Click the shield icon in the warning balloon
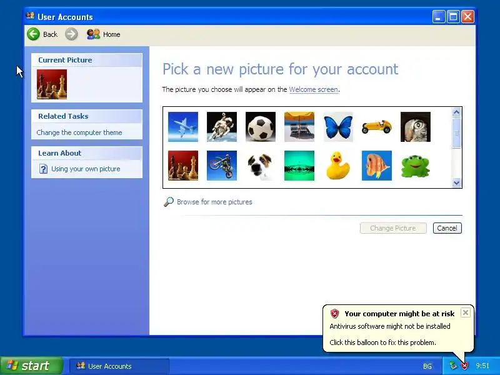500x375 pixels. coord(334,314)
